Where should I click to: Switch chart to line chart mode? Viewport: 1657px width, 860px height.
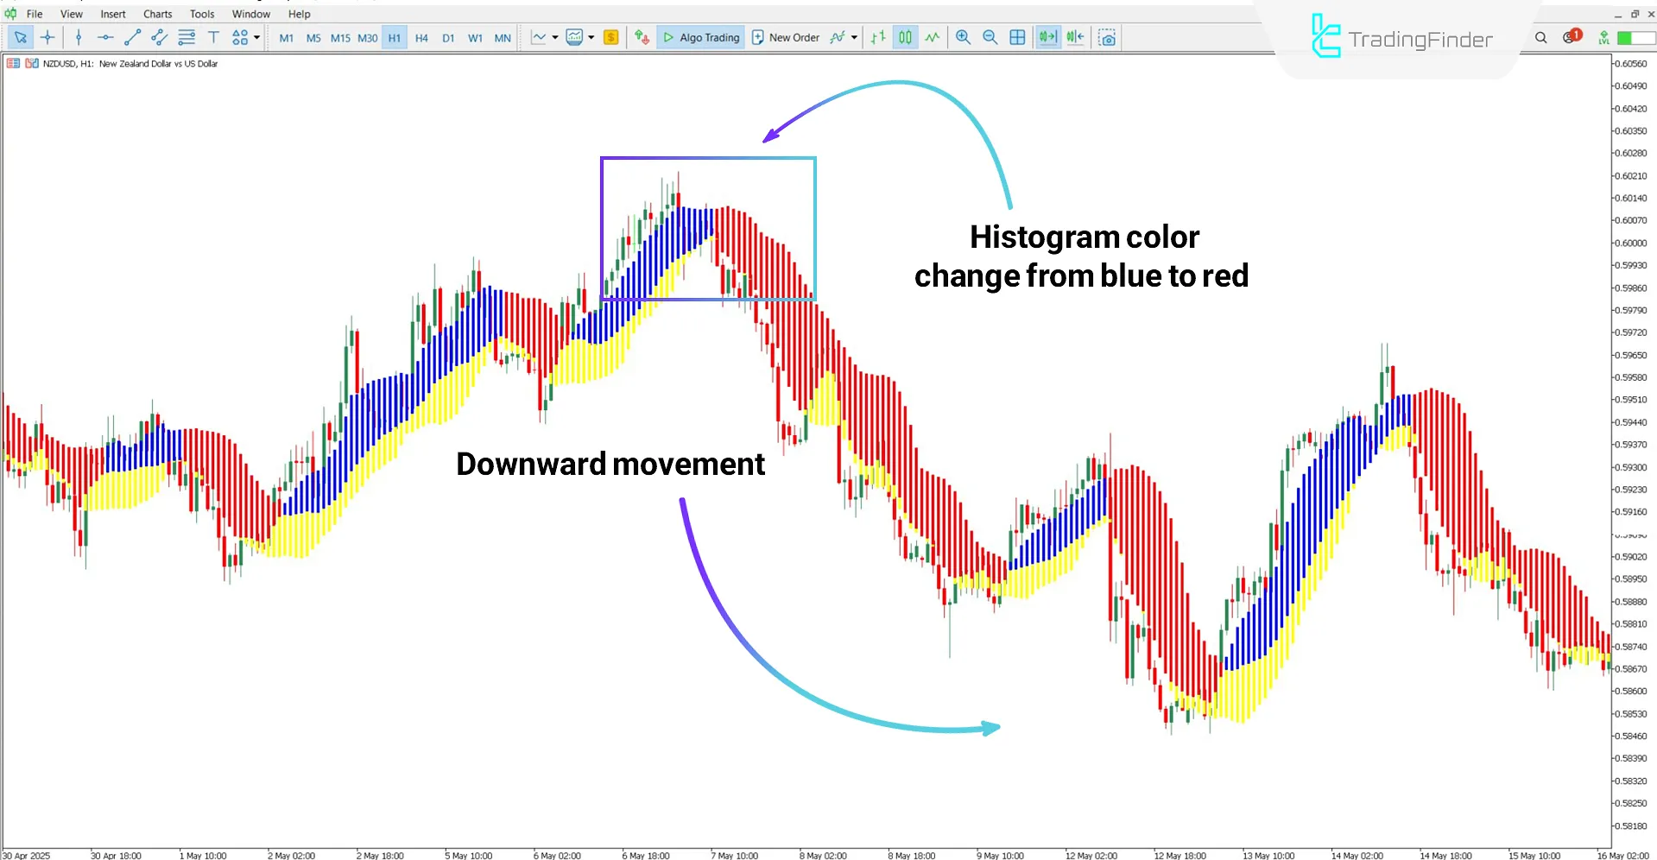point(933,37)
